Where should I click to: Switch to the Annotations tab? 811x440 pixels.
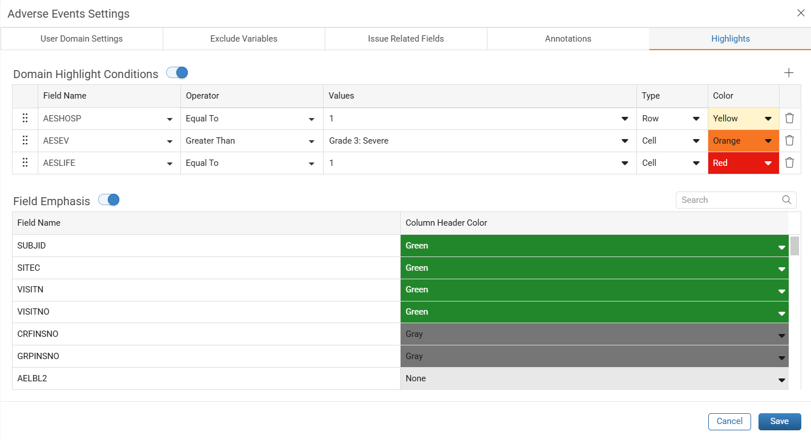pos(568,39)
